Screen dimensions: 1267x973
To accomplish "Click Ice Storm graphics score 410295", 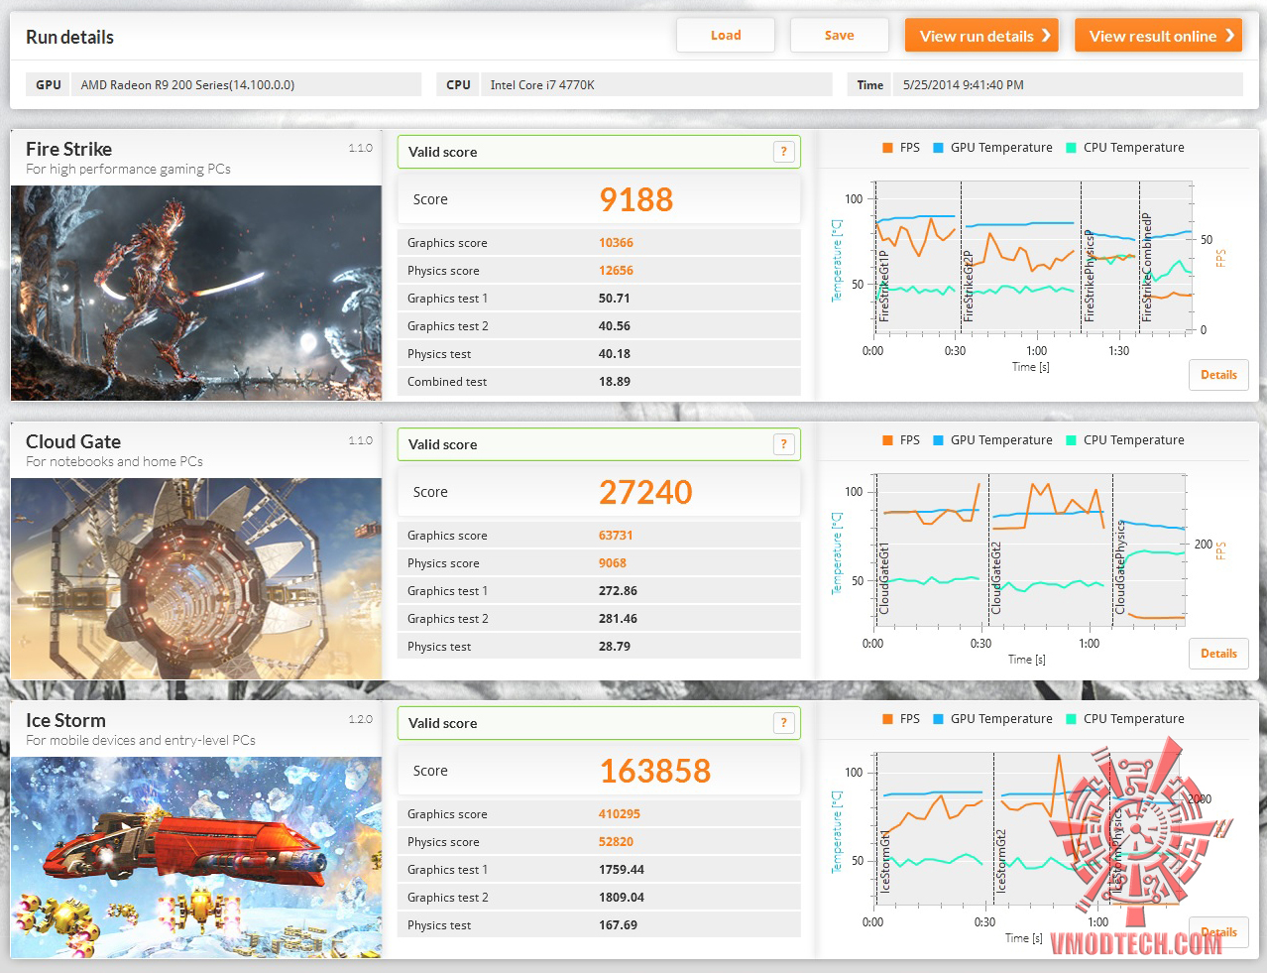I will [620, 814].
